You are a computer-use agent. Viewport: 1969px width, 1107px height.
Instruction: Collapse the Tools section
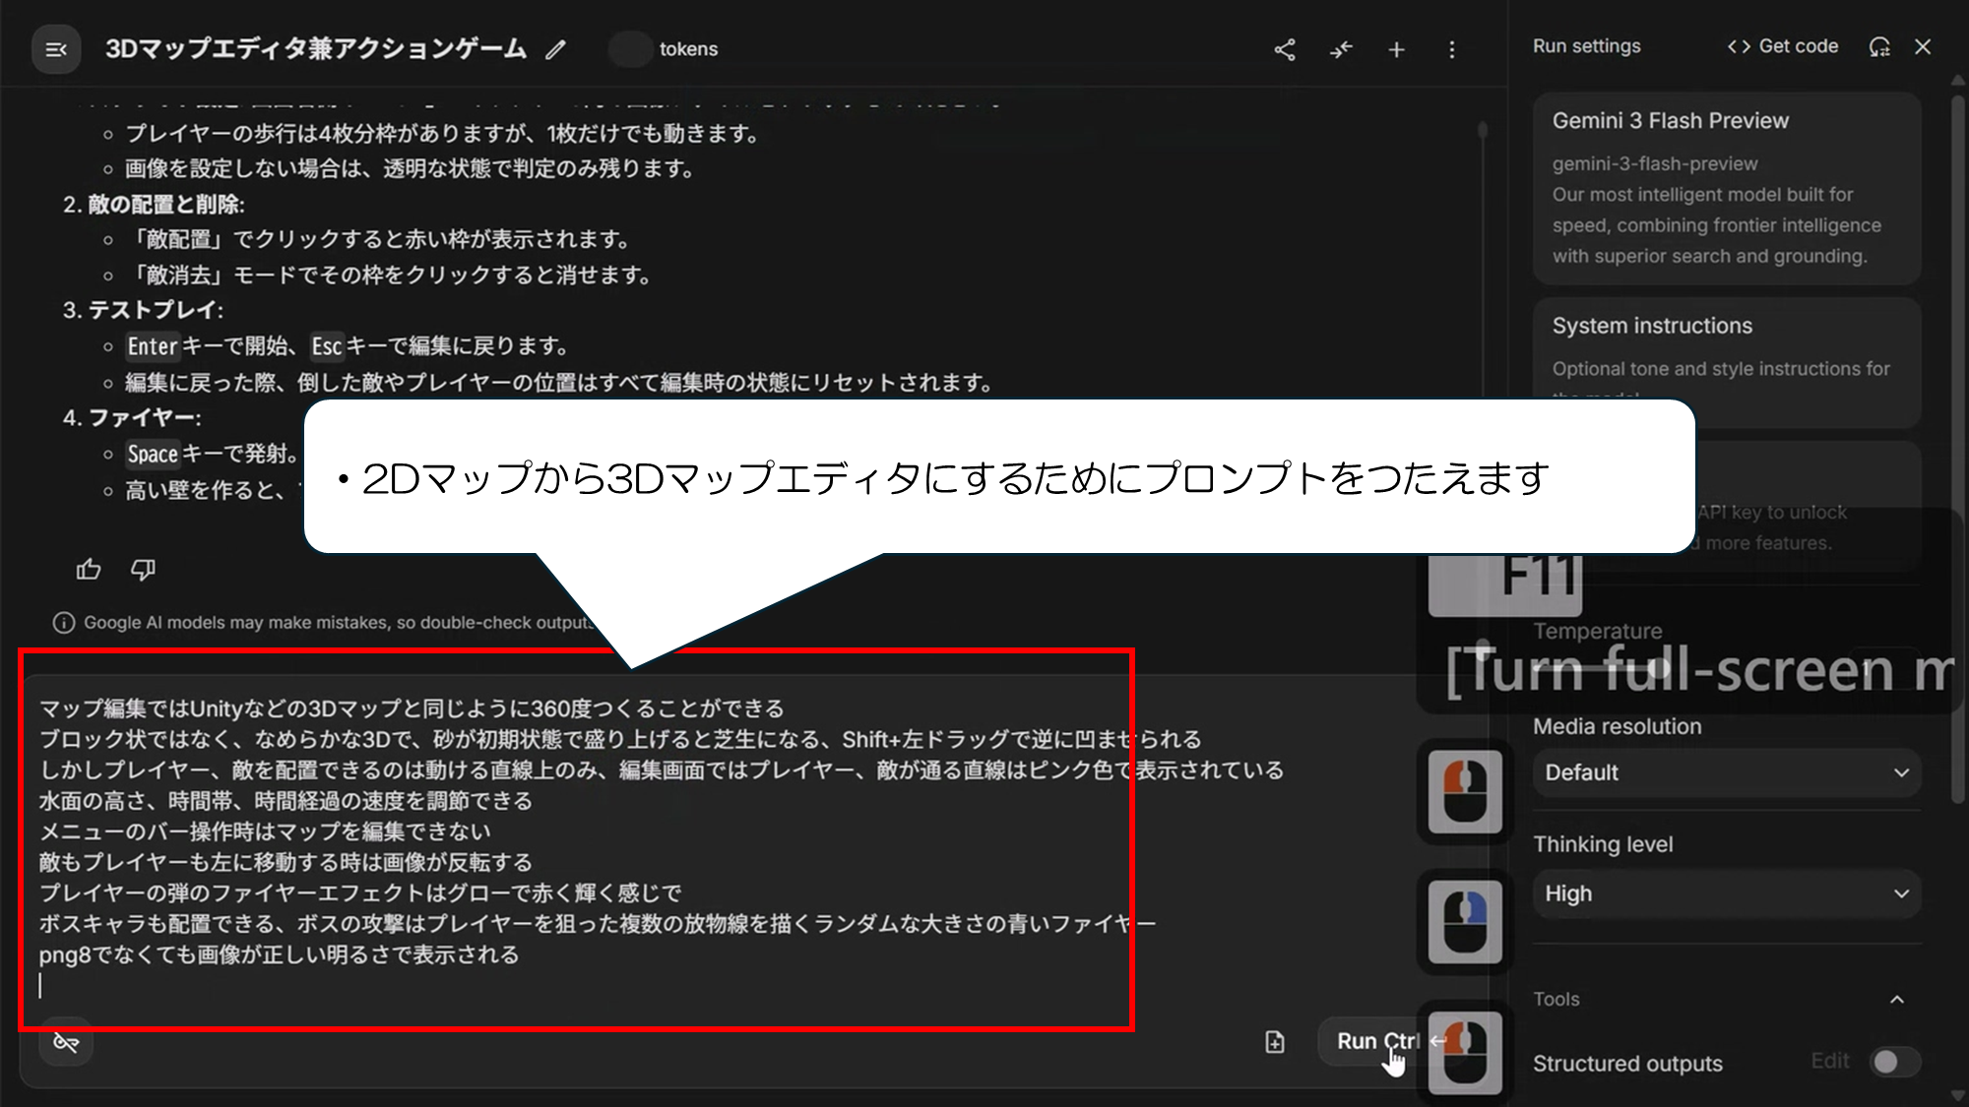(x=1897, y=1000)
